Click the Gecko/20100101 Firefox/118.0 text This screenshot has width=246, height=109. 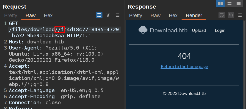[x=52, y=60]
